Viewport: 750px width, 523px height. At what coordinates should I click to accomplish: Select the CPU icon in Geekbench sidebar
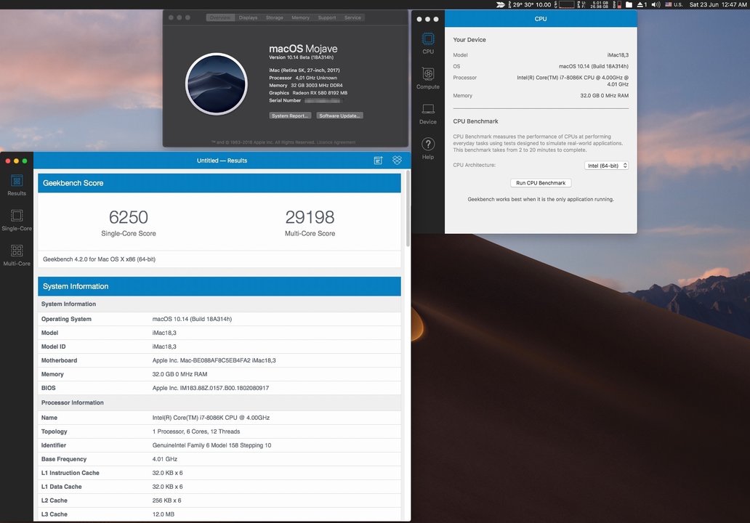click(x=428, y=43)
